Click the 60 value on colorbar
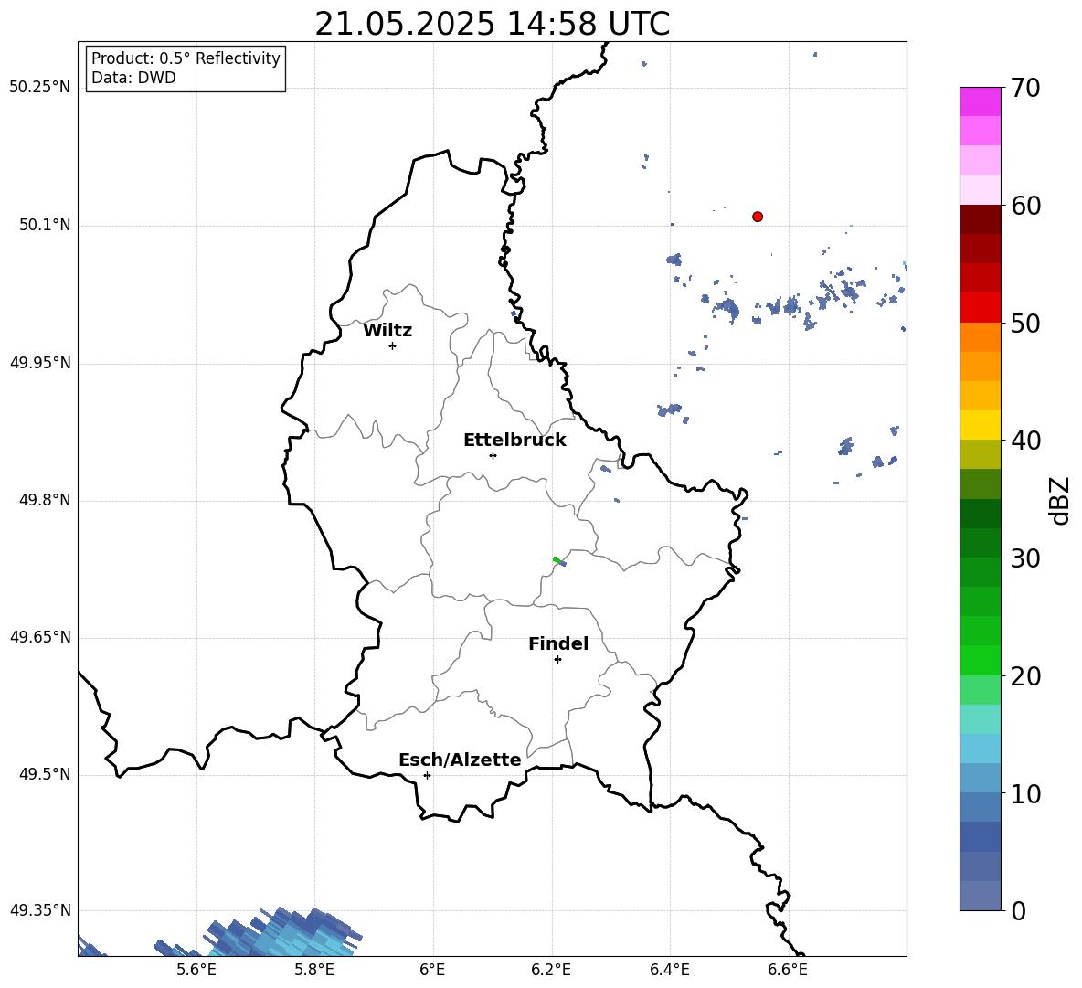This screenshot has height=988, width=1082. click(x=1025, y=206)
